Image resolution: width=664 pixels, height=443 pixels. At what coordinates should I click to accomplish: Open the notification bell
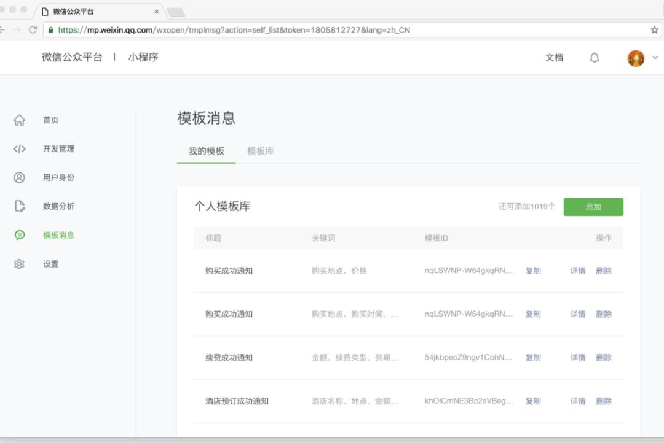point(595,58)
